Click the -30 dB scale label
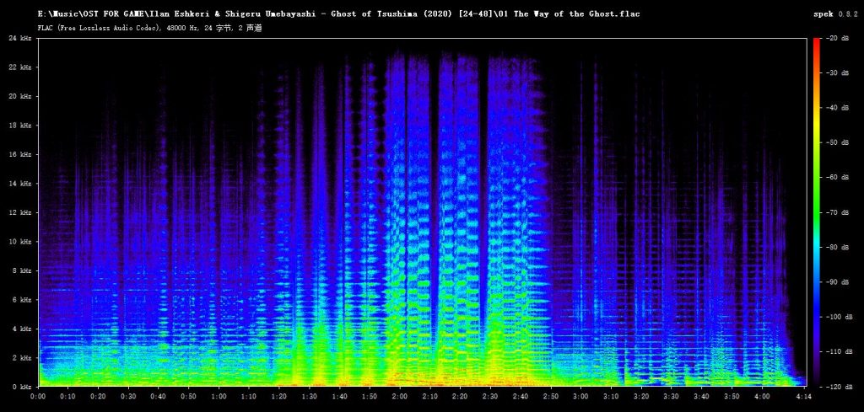The width and height of the screenshot is (864, 412). point(836,72)
